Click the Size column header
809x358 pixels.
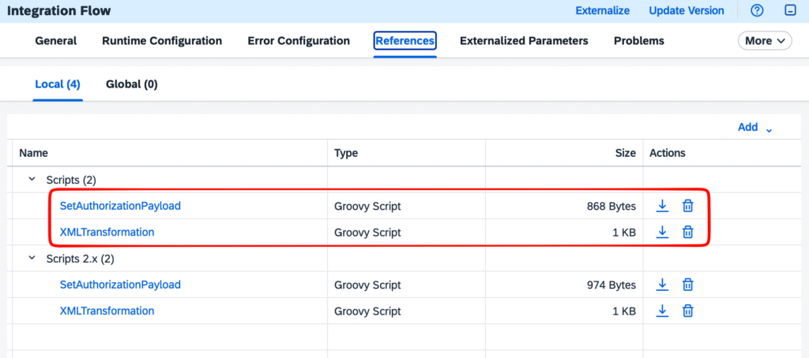(x=625, y=153)
